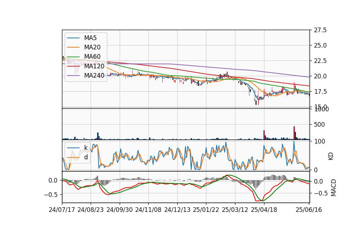Click the 25.0 price axis label
The image size is (344, 247).
coord(320,45)
